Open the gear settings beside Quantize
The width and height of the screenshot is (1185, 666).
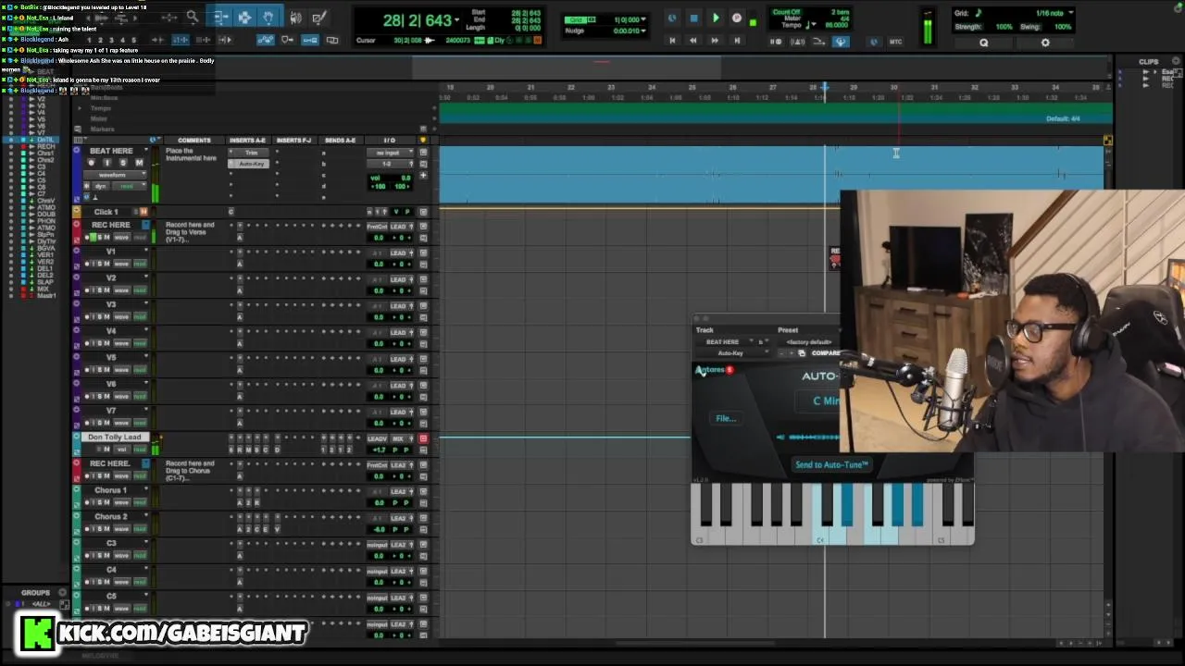click(1045, 43)
